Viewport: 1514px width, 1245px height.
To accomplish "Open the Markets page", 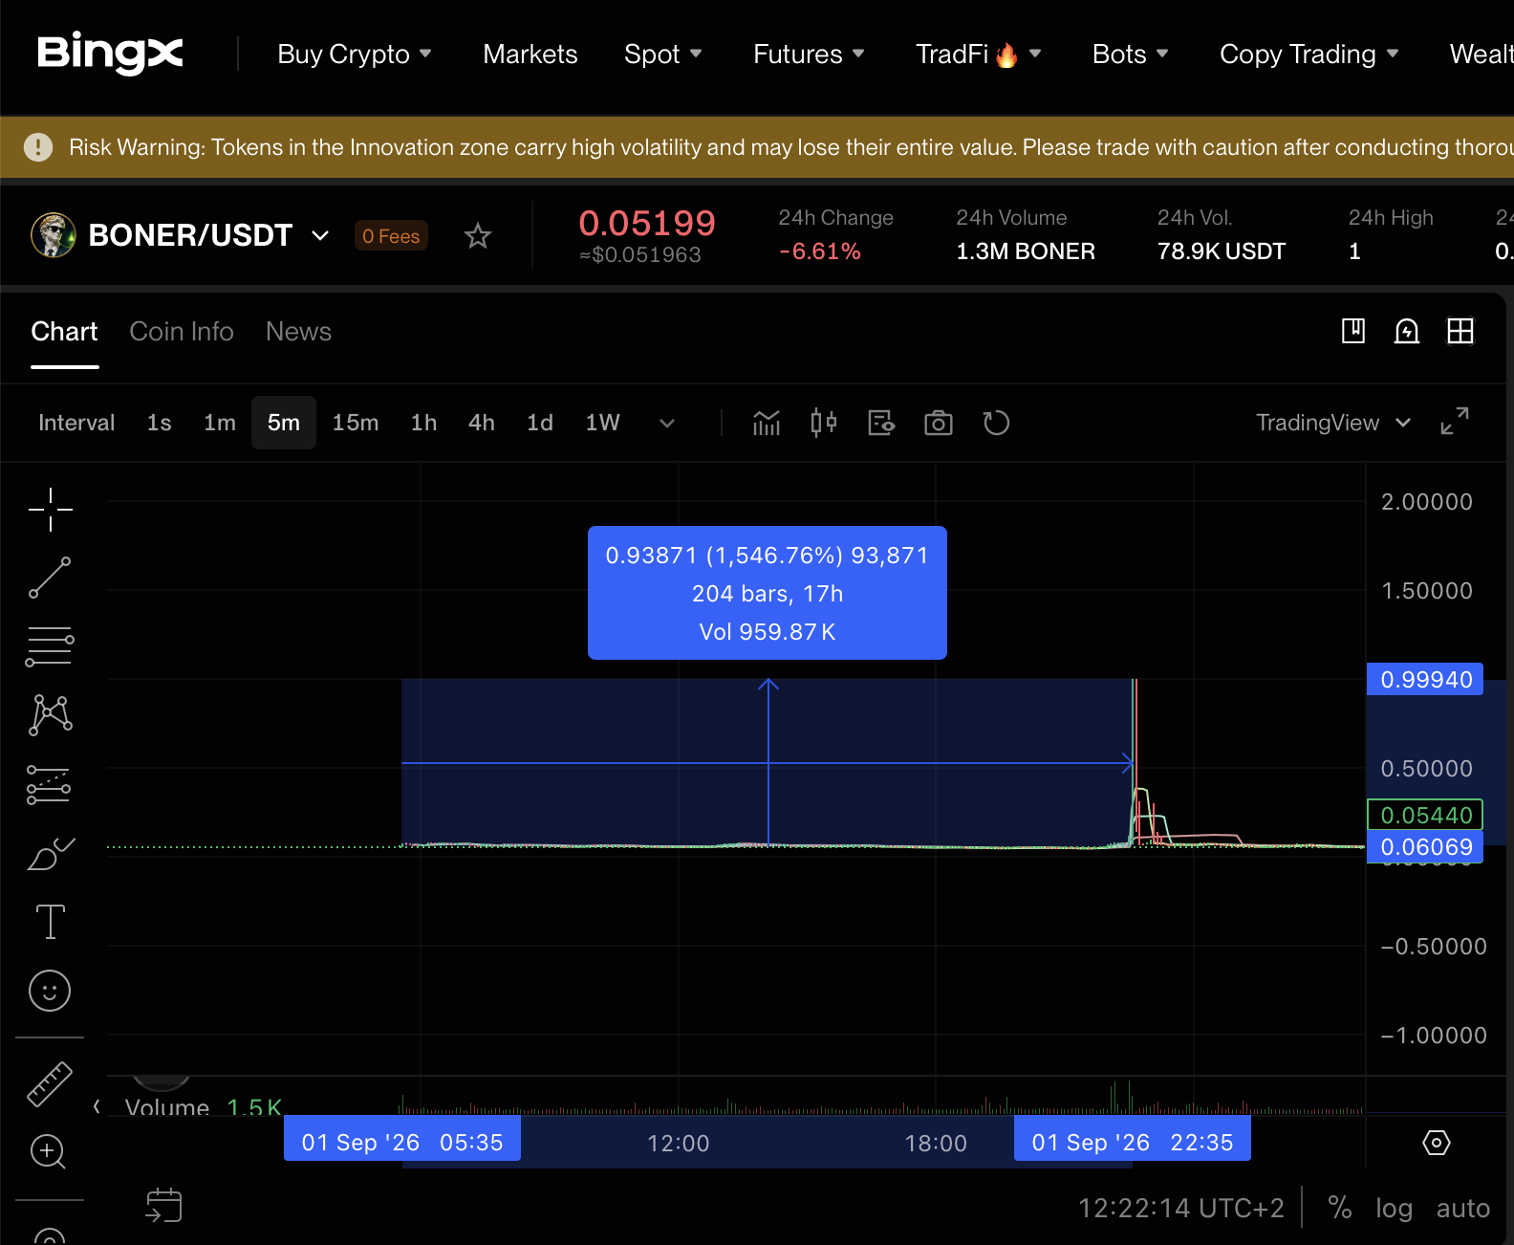I will pos(530,55).
